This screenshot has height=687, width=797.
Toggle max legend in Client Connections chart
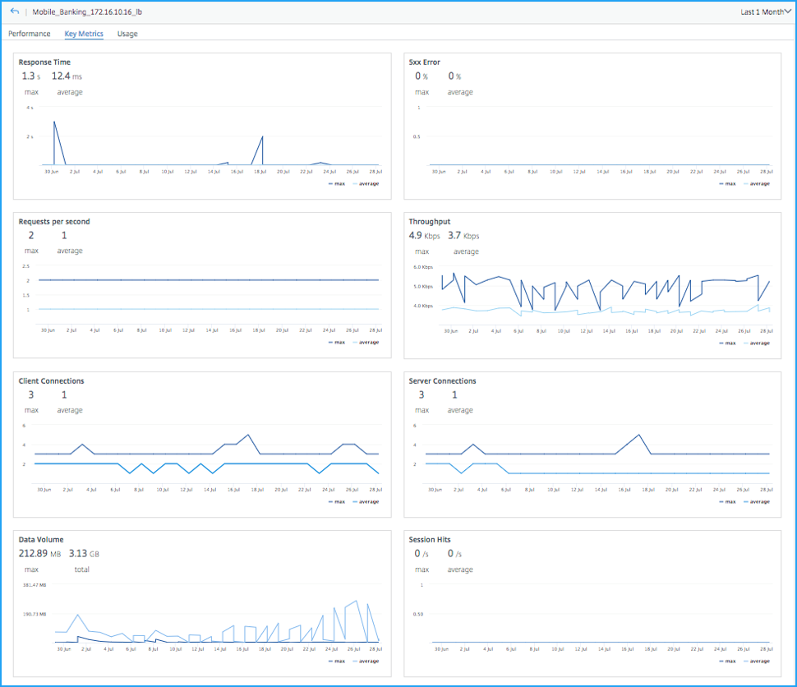337,502
